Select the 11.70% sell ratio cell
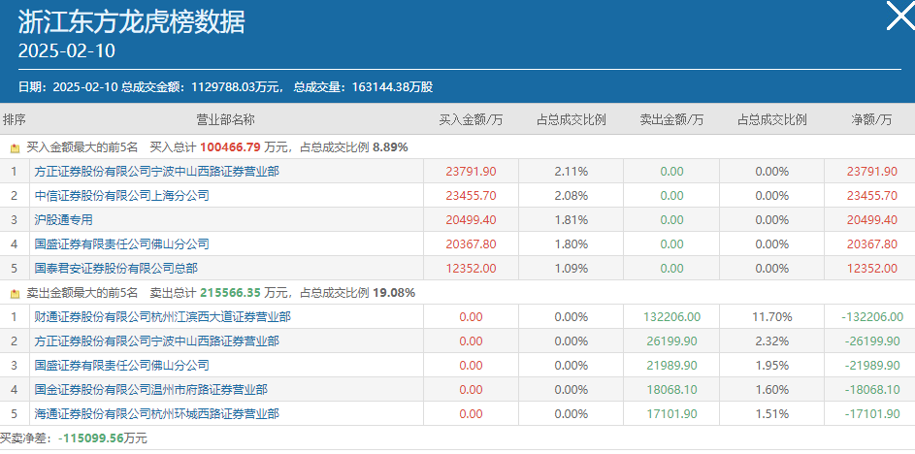The image size is (915, 454). 772,317
